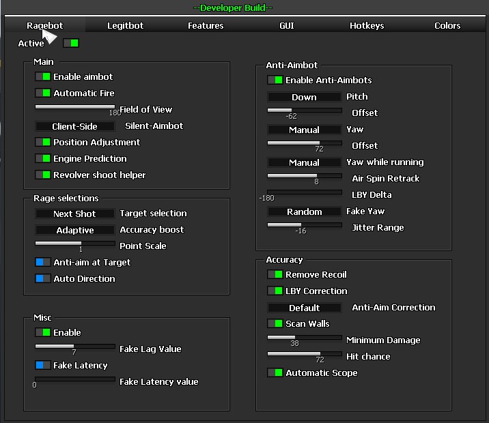Disable the Scan Walls toggle

275,324
